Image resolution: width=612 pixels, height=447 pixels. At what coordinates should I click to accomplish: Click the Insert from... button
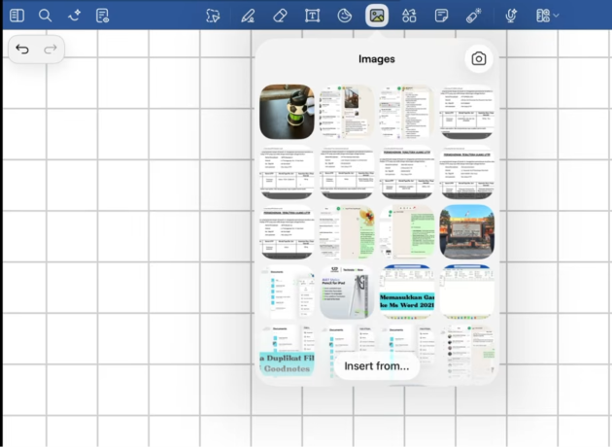pyautogui.click(x=377, y=366)
